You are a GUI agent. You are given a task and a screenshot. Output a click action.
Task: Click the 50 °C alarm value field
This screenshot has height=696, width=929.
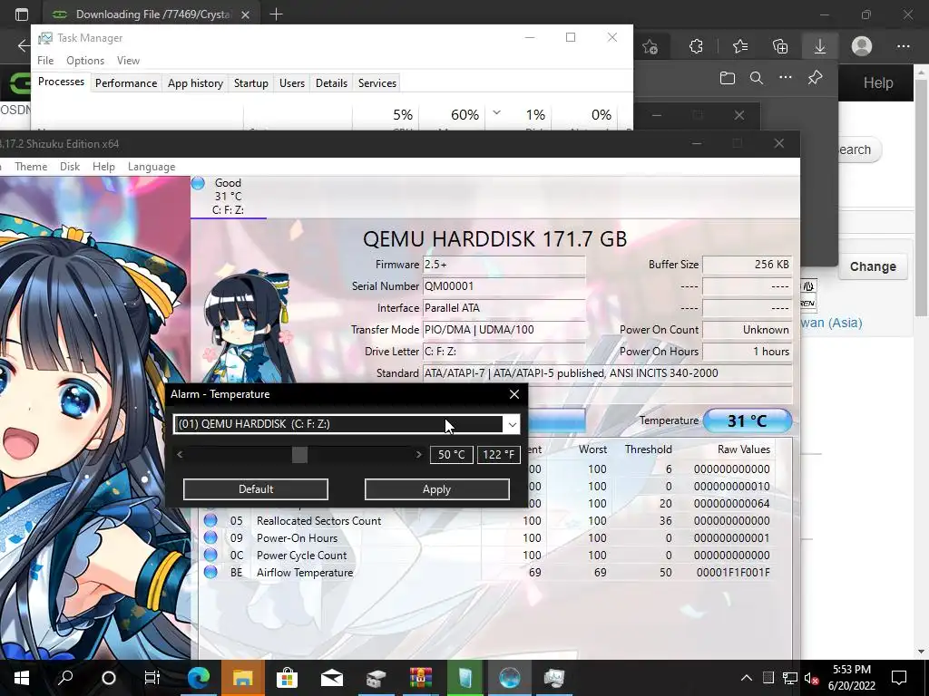click(452, 455)
